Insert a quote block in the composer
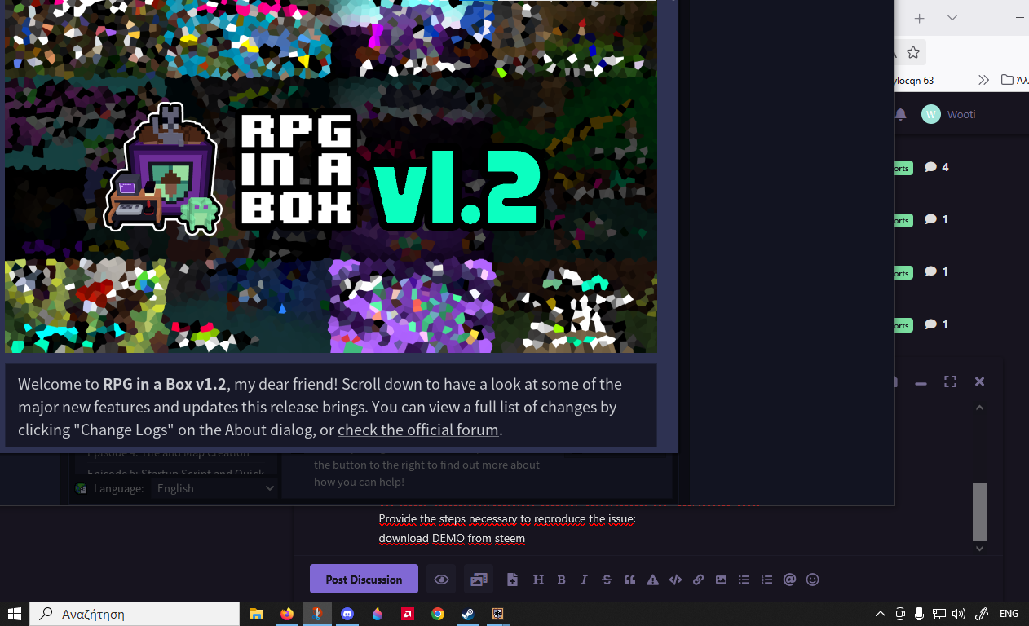The height and width of the screenshot is (626, 1029). pyautogui.click(x=629, y=580)
